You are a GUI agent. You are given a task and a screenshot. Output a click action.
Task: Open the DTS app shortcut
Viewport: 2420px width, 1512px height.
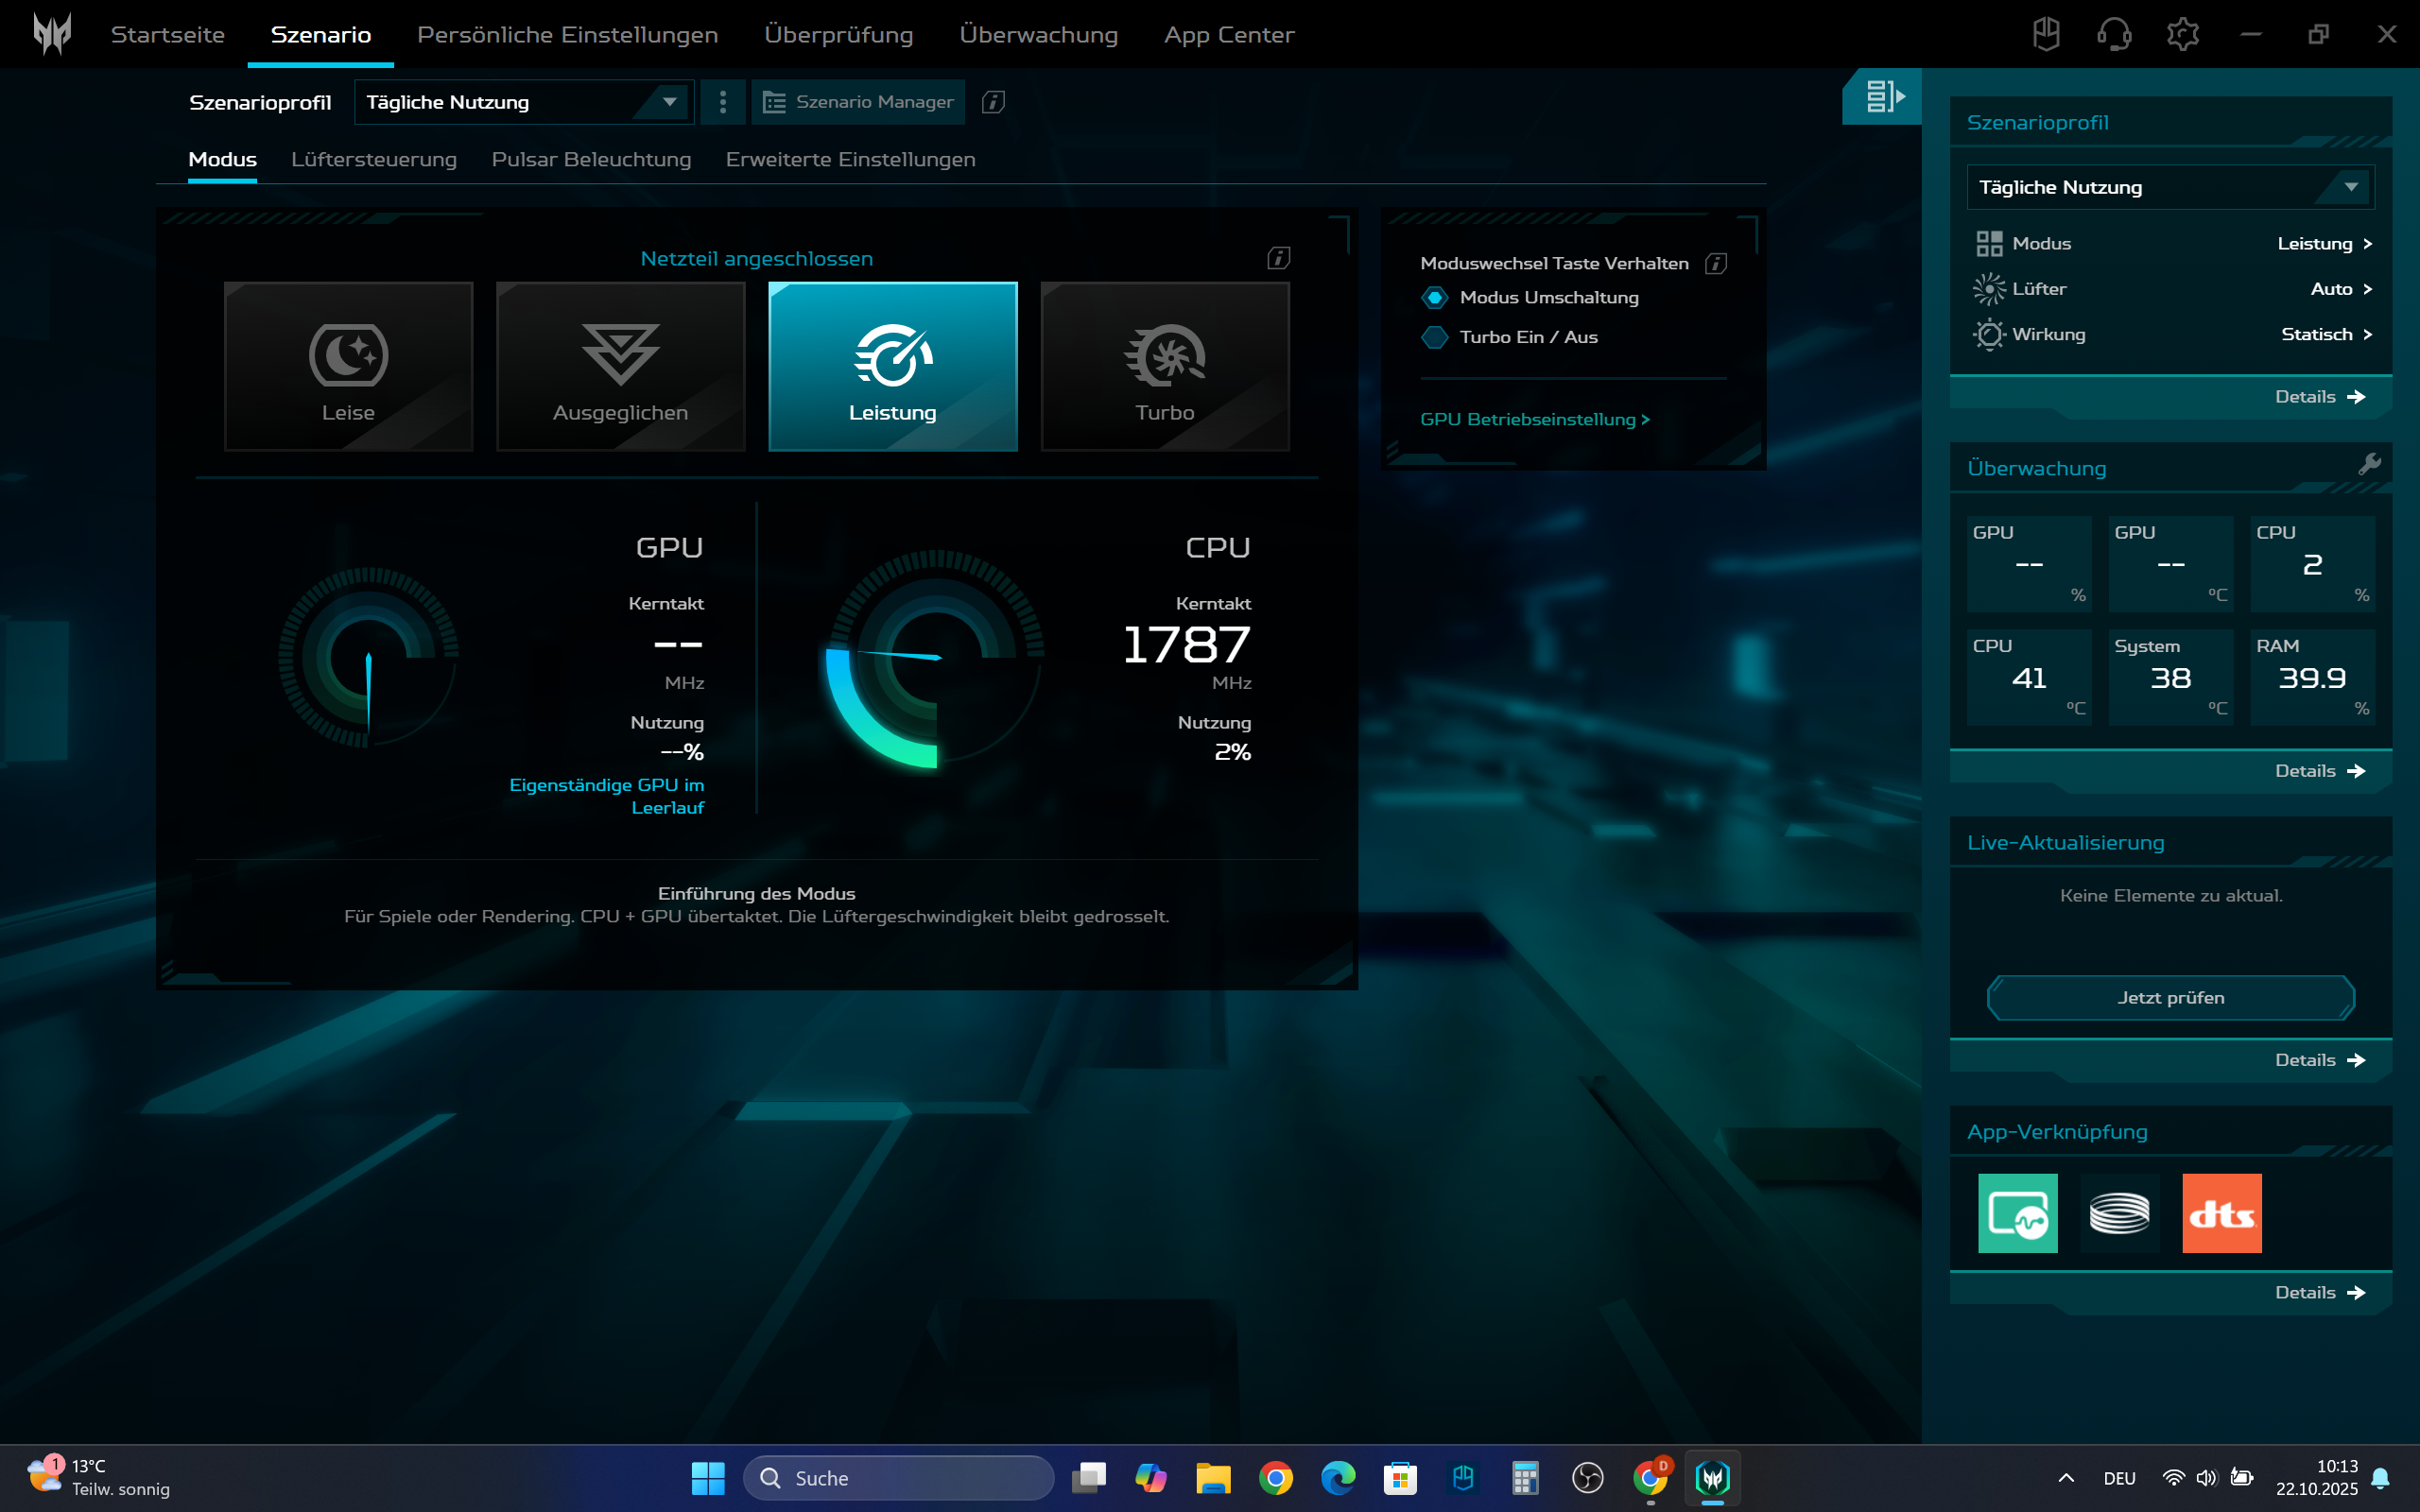coord(2221,1213)
